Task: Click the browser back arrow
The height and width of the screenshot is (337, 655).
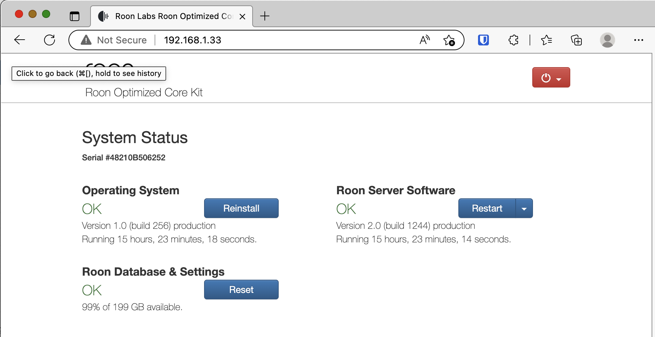Action: click(20, 40)
